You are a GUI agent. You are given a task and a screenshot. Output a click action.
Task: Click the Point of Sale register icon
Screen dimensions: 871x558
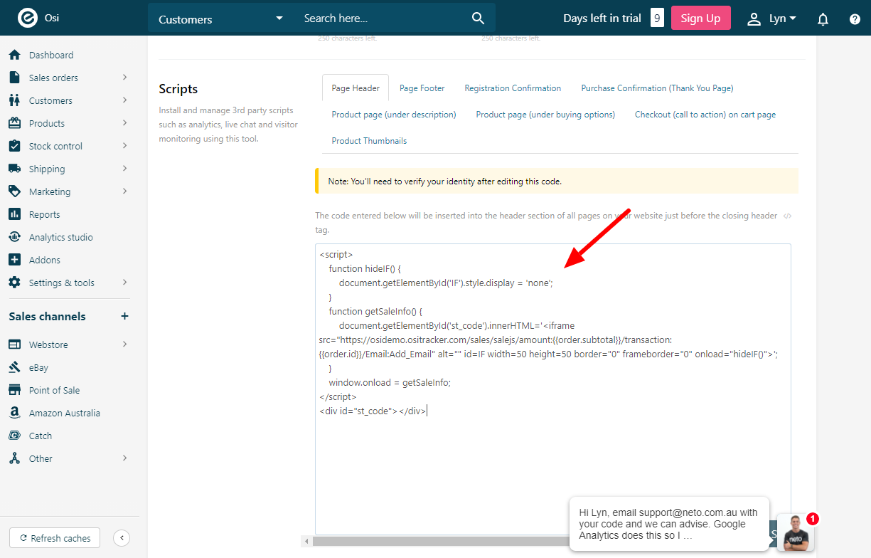tap(14, 390)
